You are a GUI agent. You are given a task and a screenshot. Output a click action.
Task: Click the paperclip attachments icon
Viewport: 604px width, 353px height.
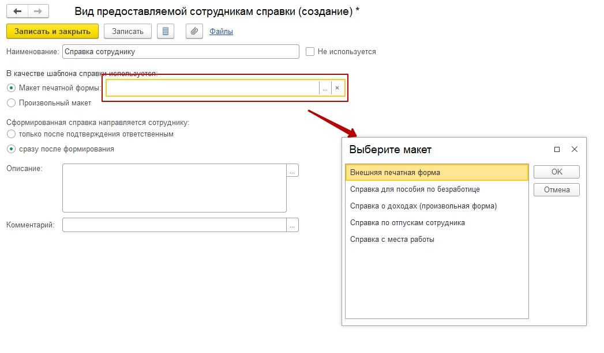coord(194,31)
